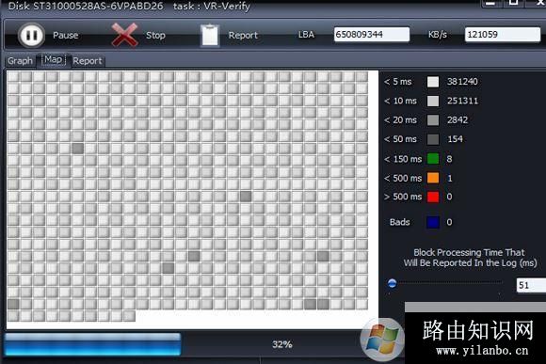Screen dimensions: 546x364
Task: Click the < 10 ms color swatch
Action: (x=433, y=102)
